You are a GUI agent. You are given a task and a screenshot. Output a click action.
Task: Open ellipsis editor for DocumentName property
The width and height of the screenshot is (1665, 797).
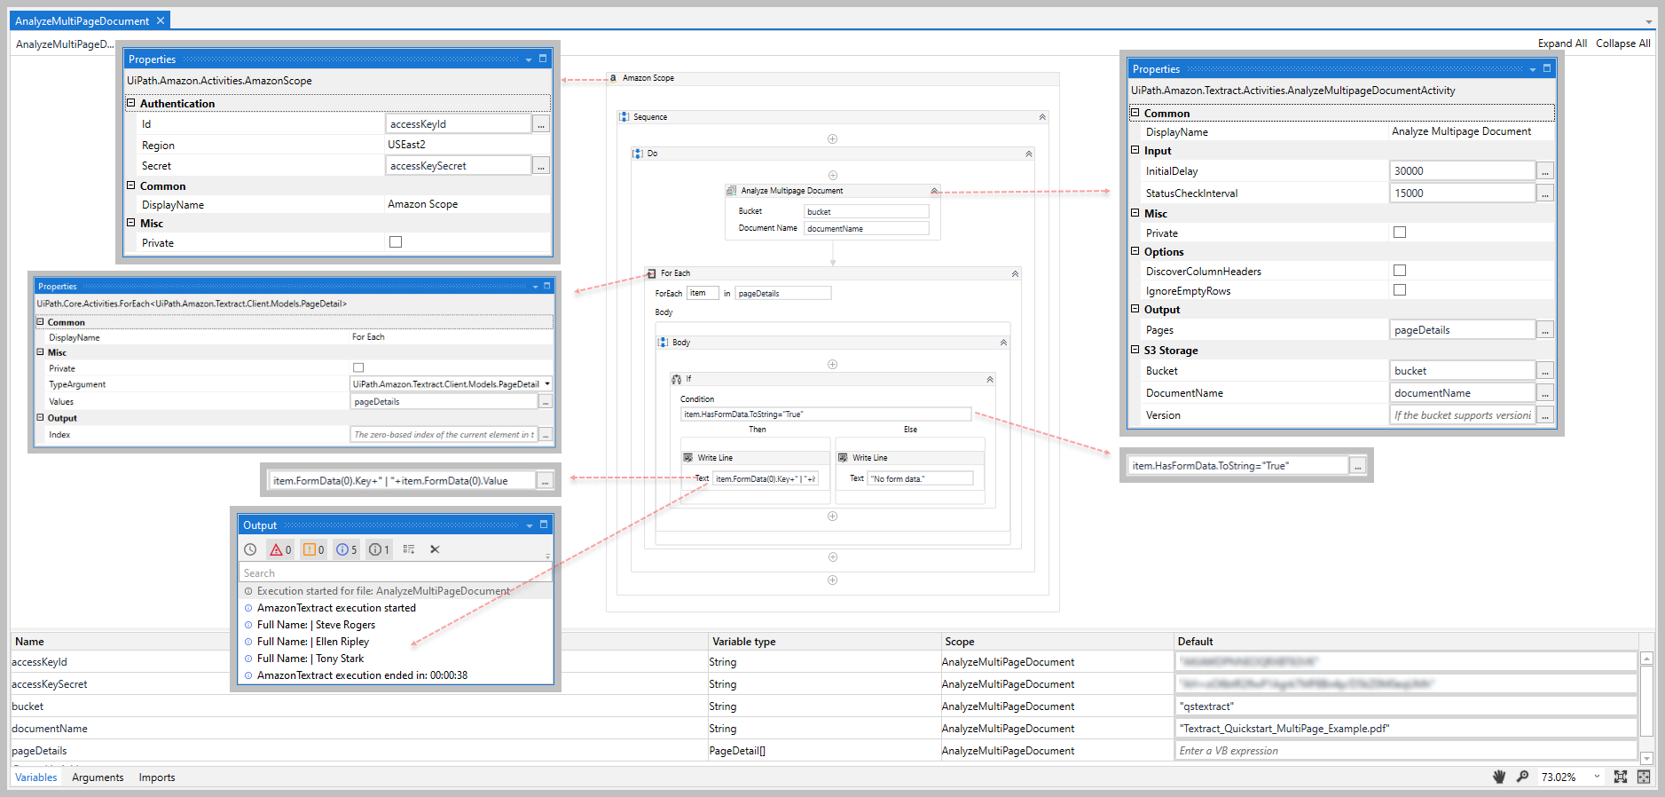tap(1545, 393)
